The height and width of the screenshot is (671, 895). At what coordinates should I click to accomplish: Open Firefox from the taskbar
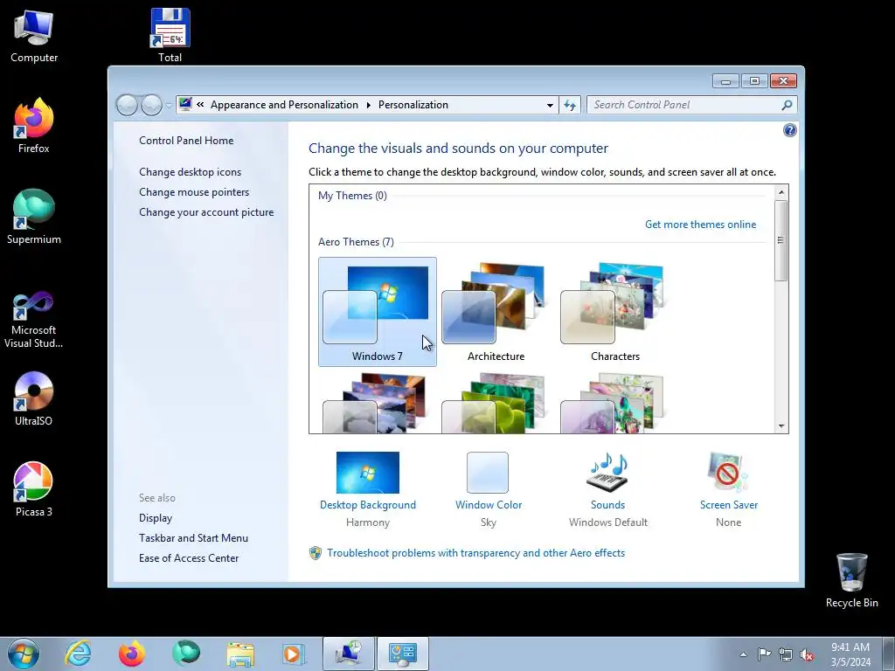131,654
